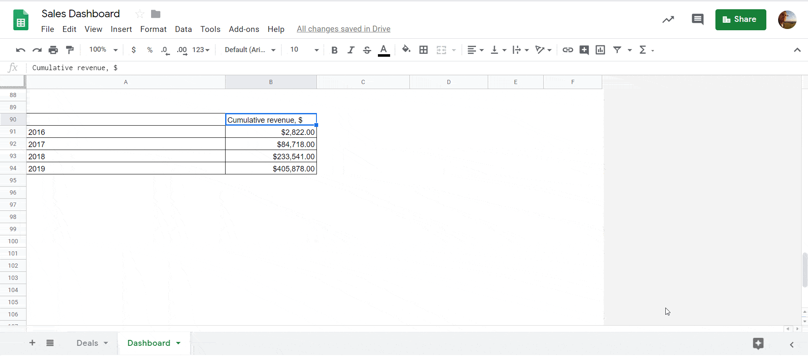Open the Add-ons menu
Image resolution: width=808 pixels, height=358 pixels.
(x=244, y=29)
